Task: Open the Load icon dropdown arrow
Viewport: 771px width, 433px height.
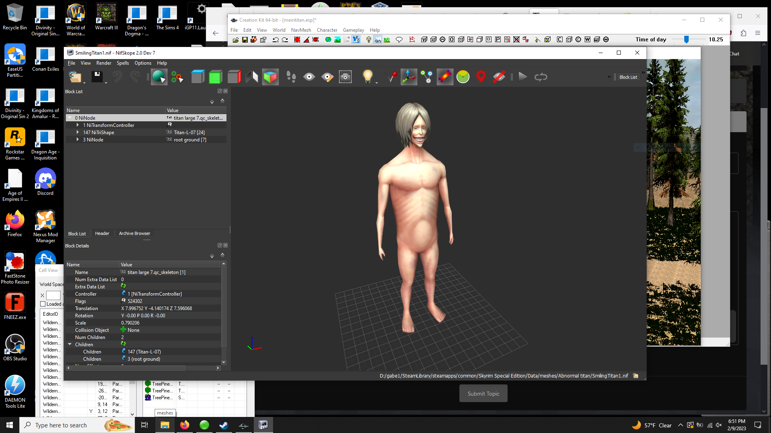Action: point(84,82)
